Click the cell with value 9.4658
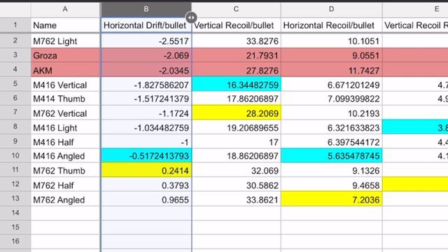Image resolution: width=448 pixels, height=252 pixels. click(331, 185)
